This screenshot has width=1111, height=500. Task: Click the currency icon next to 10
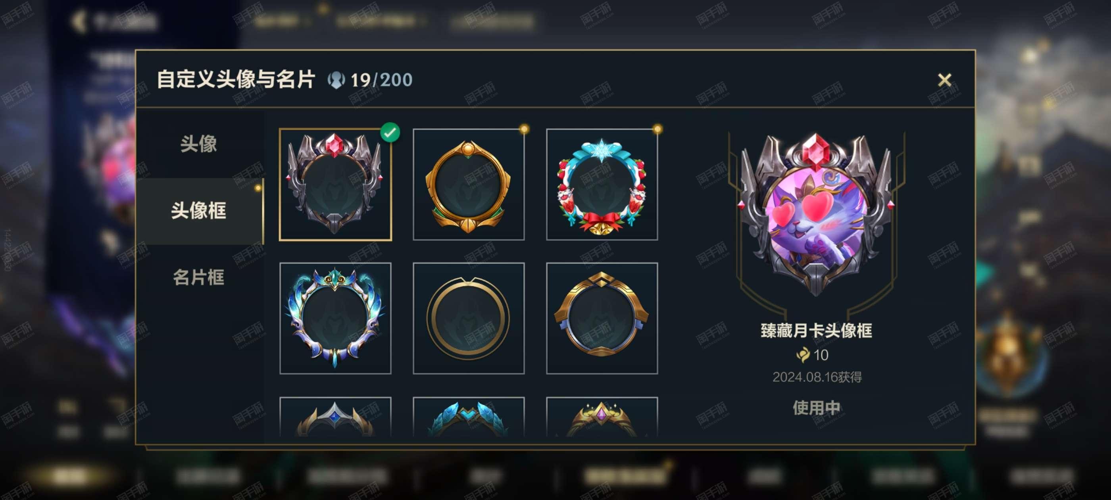coord(803,355)
